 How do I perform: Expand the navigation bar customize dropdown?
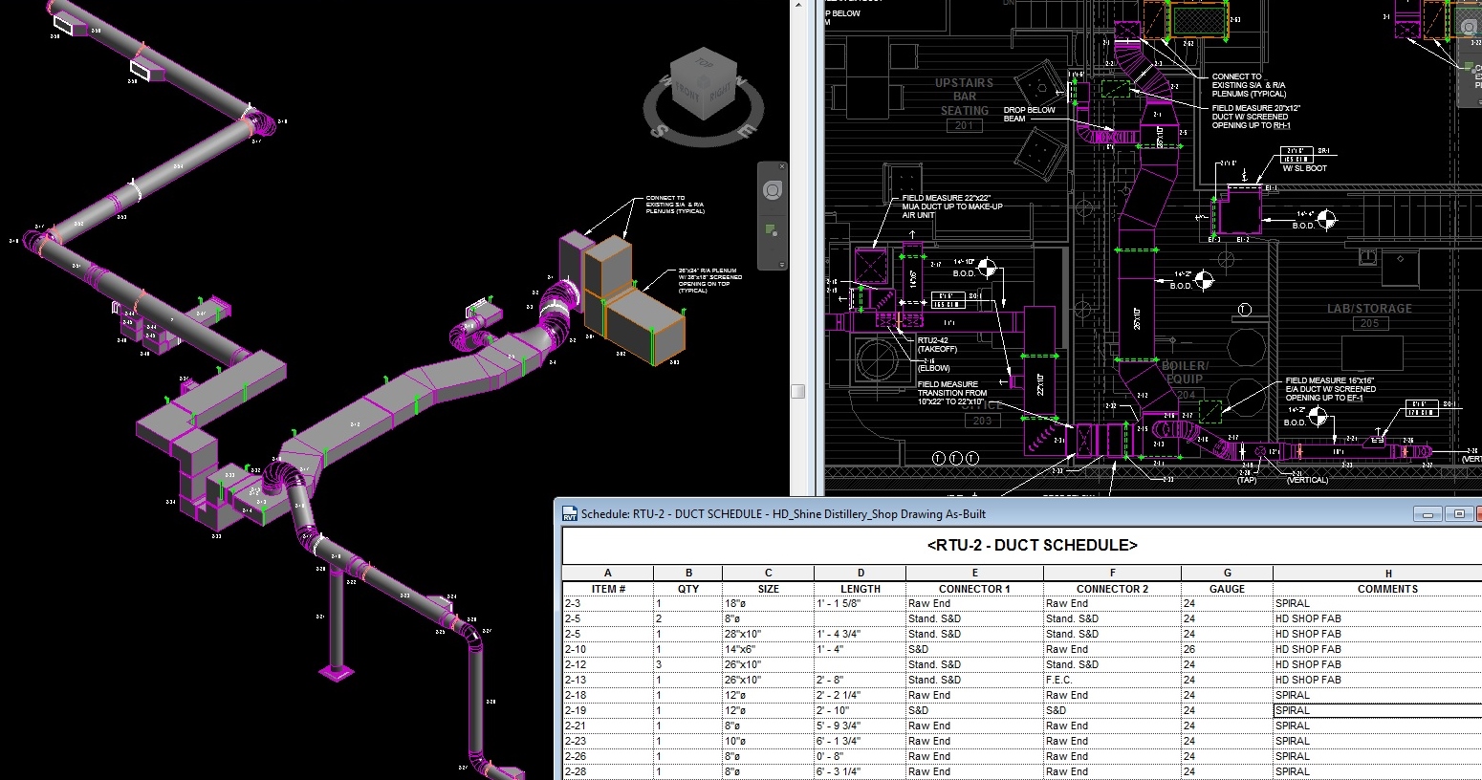(x=781, y=265)
